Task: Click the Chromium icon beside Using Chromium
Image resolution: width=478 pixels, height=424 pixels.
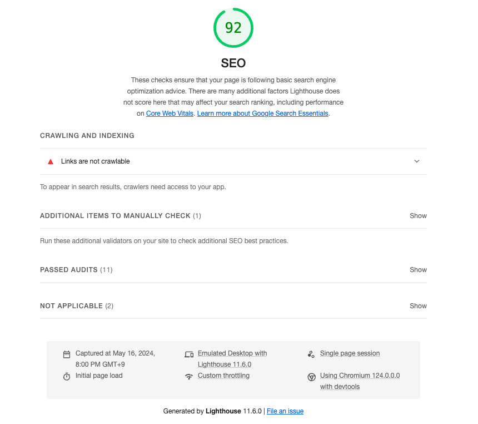Action: click(311, 377)
